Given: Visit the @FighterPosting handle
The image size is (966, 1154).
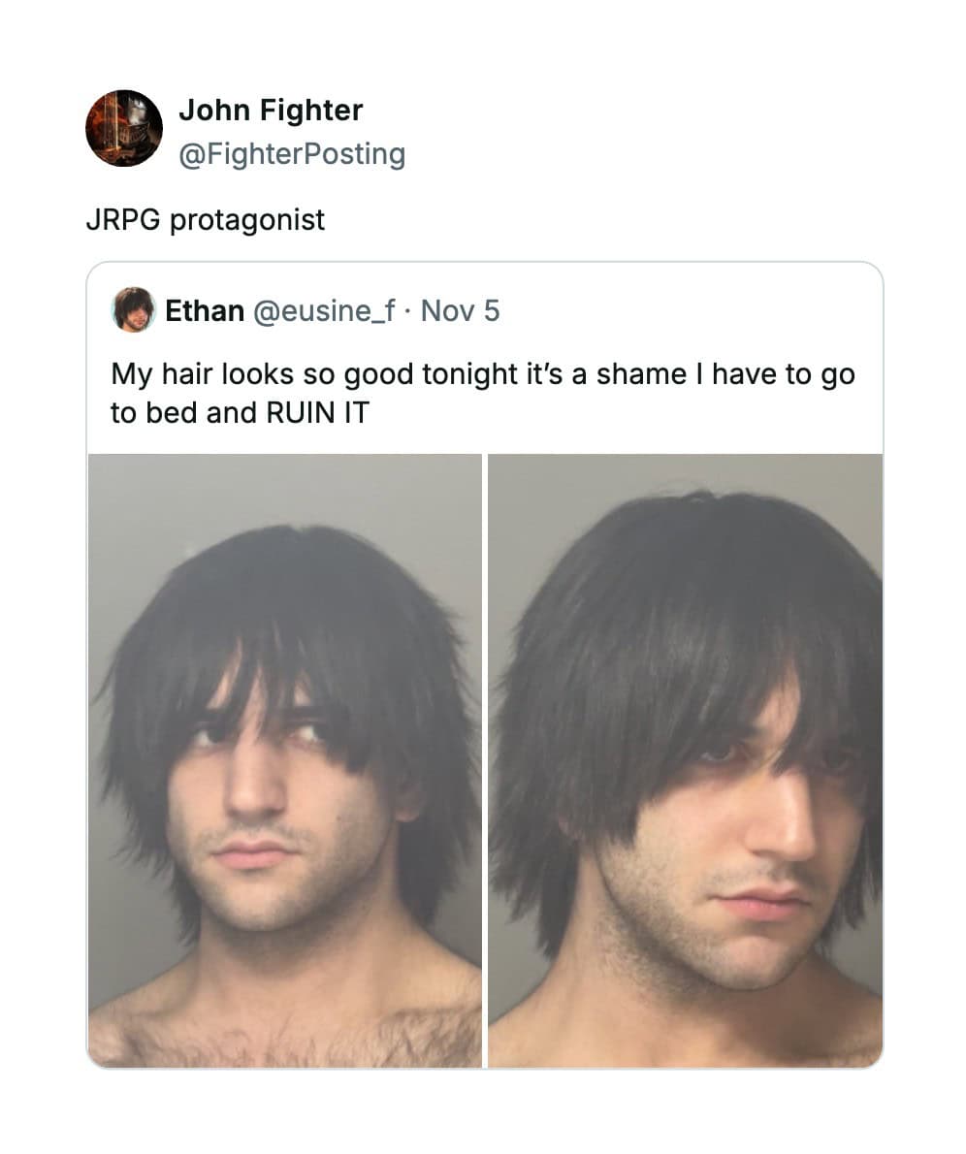Looking at the screenshot, I should [292, 154].
